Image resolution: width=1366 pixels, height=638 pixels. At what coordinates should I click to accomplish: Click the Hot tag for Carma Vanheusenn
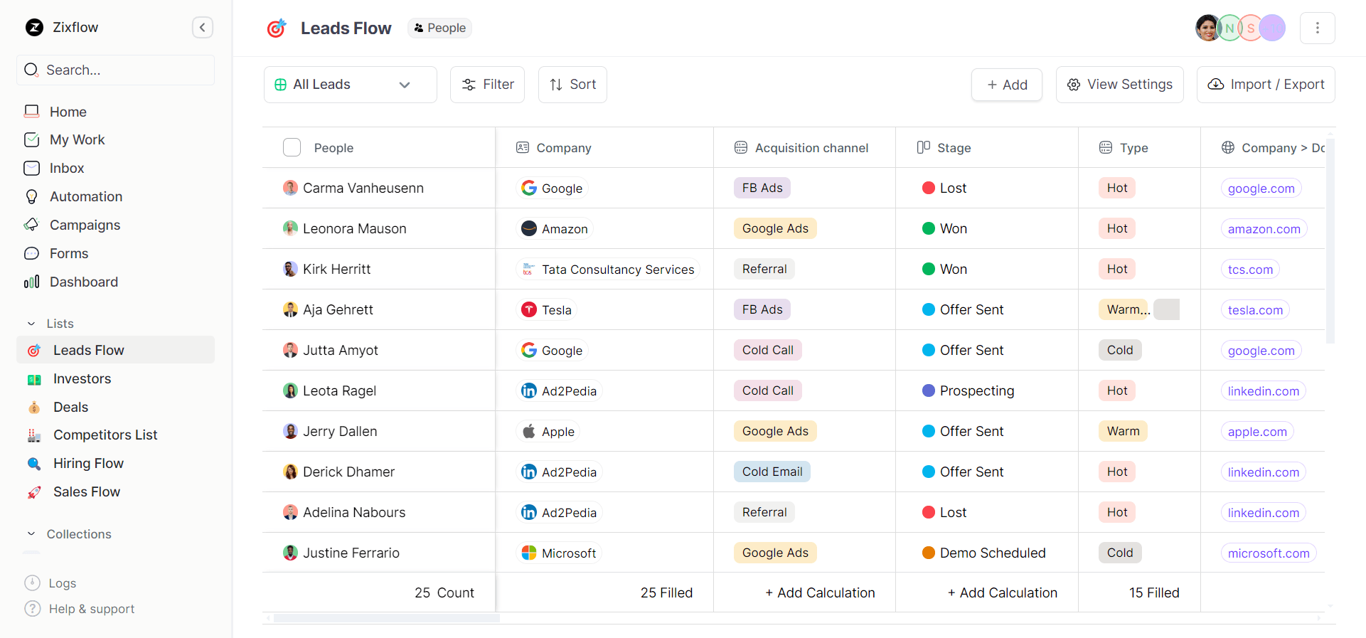(x=1116, y=188)
